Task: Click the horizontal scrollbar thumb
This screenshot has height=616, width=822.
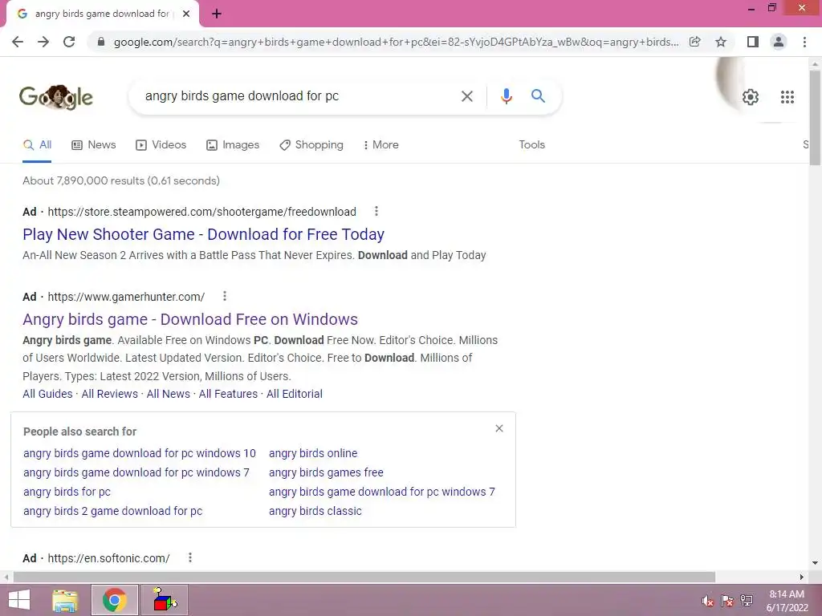Action: pyautogui.click(x=364, y=577)
